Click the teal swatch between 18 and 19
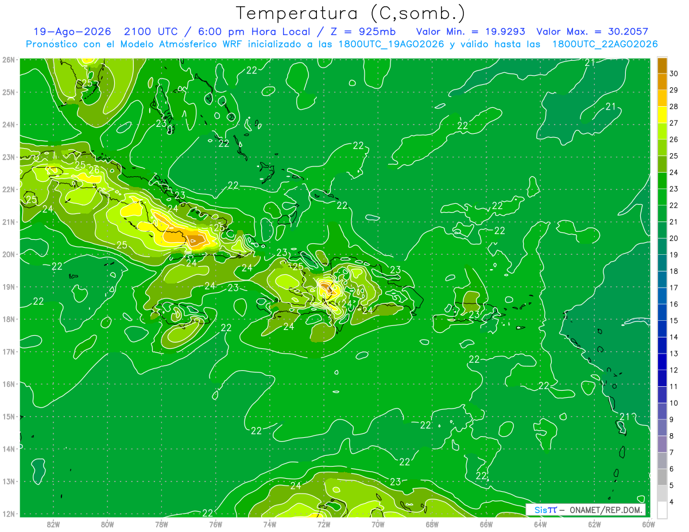This screenshot has width=689, height=532. tap(662, 263)
